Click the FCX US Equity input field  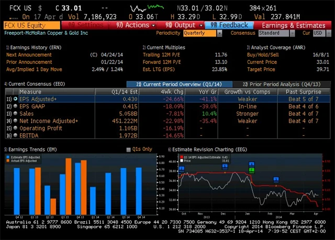coord(31,25)
